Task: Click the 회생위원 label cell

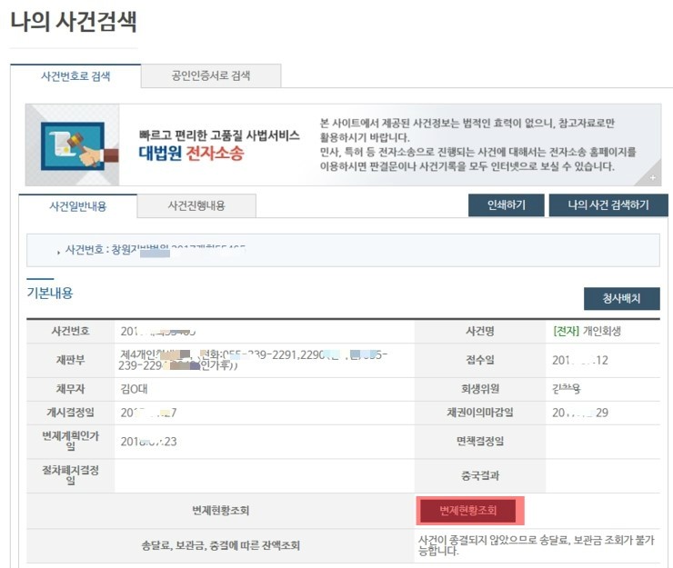Action: (x=480, y=389)
